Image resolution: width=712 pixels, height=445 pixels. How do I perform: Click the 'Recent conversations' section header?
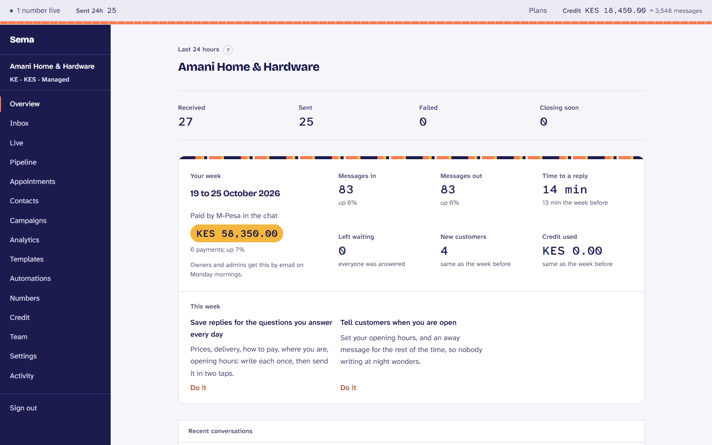click(221, 431)
